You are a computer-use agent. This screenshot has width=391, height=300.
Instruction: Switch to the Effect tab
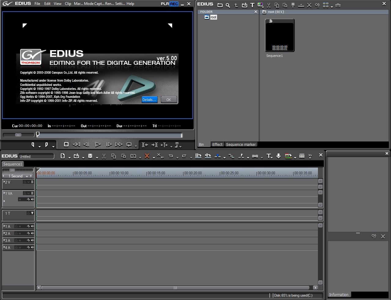tap(217, 144)
